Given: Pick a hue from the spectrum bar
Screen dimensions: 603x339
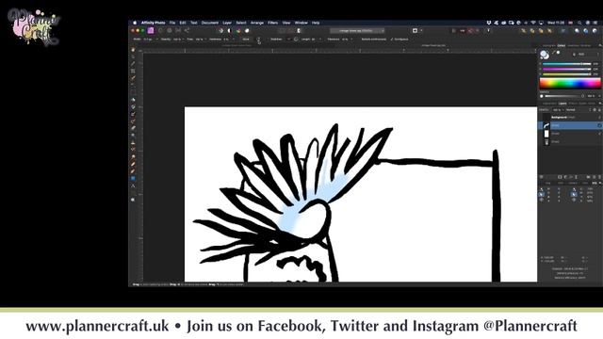Looking at the screenshot, I should 570,83.
